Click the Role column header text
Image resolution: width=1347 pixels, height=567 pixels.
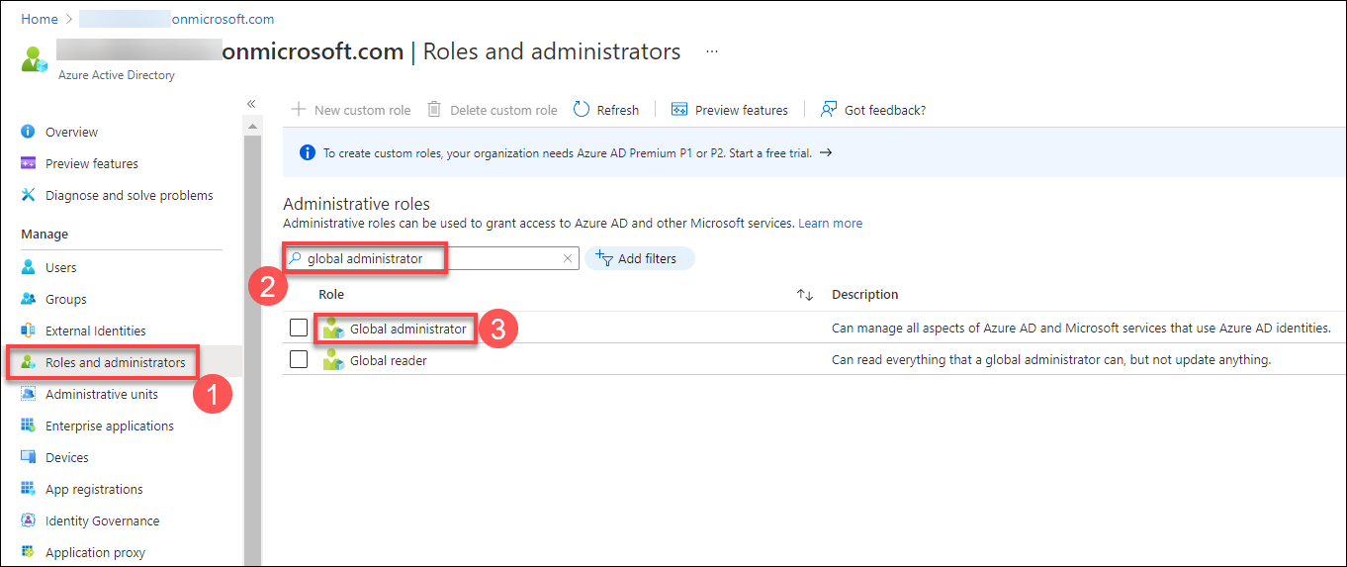(331, 294)
